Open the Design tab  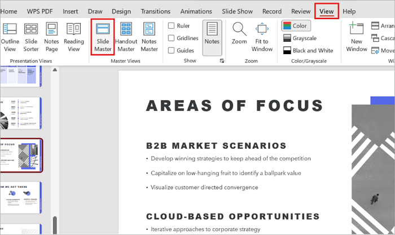click(121, 11)
